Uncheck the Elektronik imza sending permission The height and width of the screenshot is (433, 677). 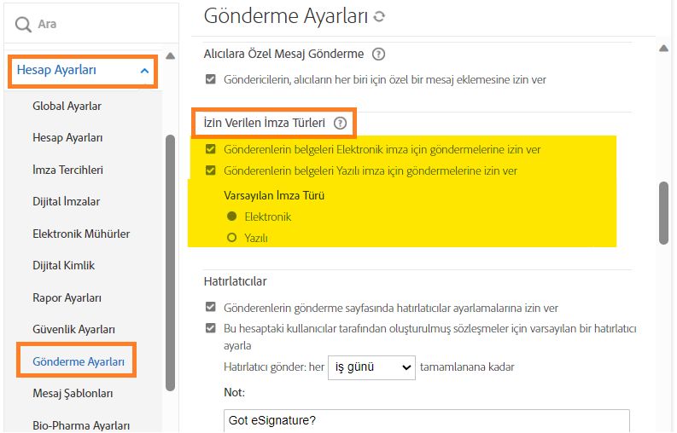[x=211, y=149]
